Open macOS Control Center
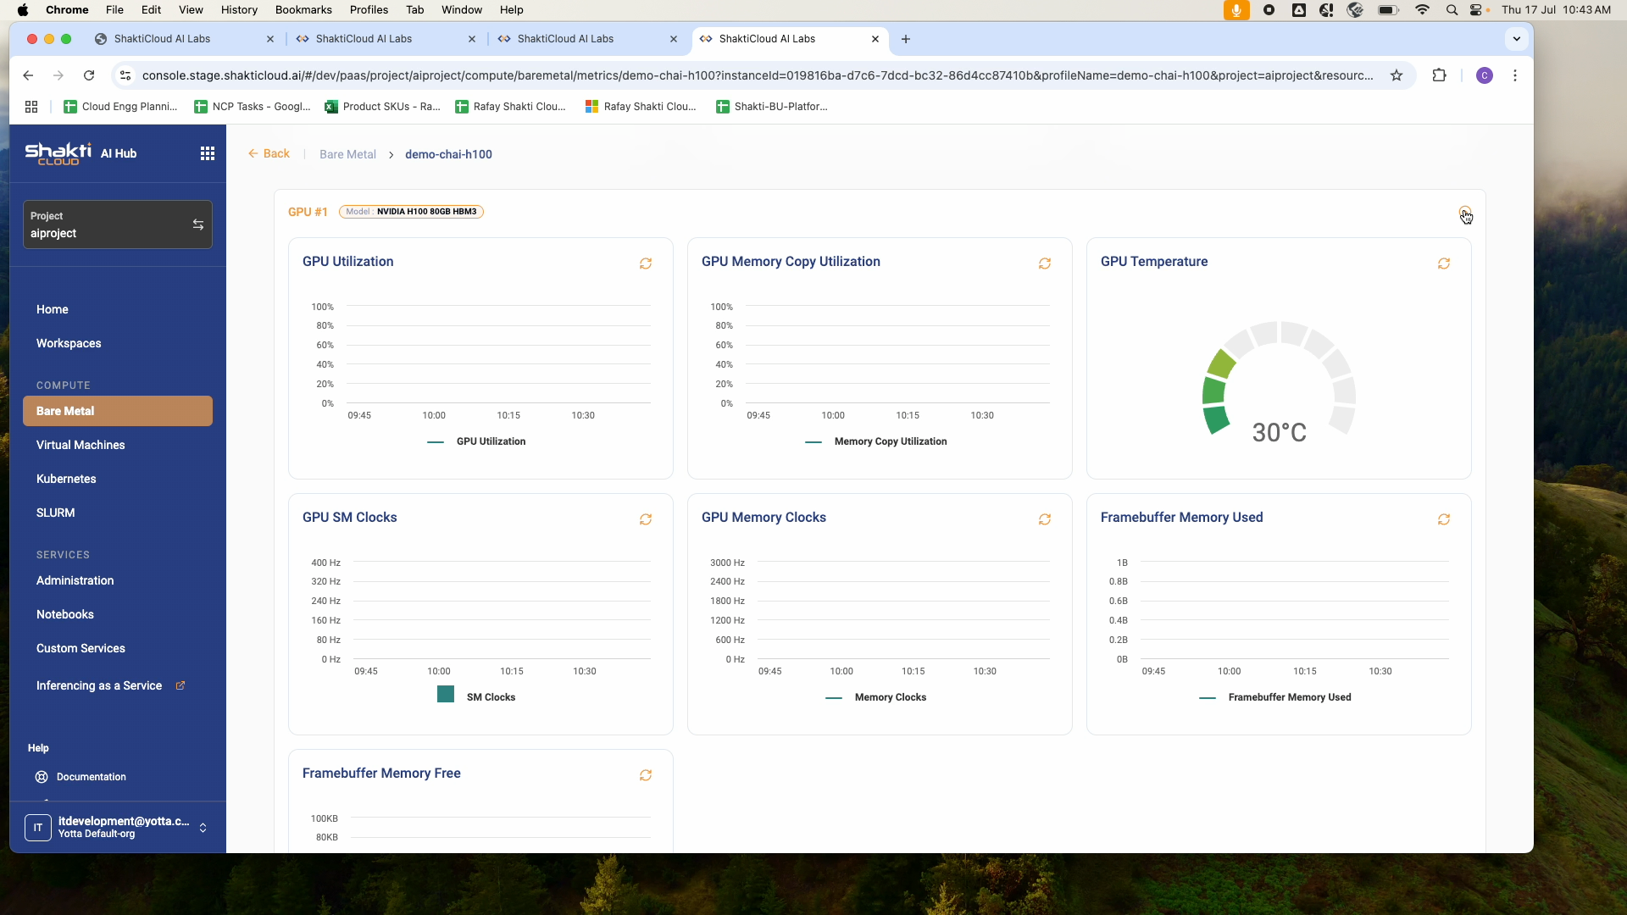Screen dimensions: 1627x915 [x=1476, y=10]
